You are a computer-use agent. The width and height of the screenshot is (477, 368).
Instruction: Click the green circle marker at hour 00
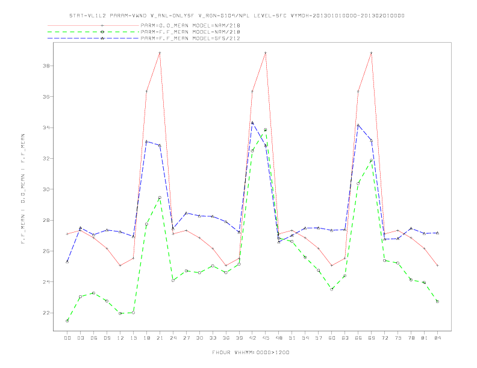click(67, 320)
